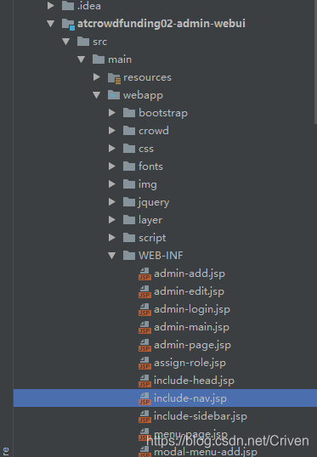Click the JSP icon of admin-page.jsp
The height and width of the screenshot is (457, 317).
(x=144, y=345)
